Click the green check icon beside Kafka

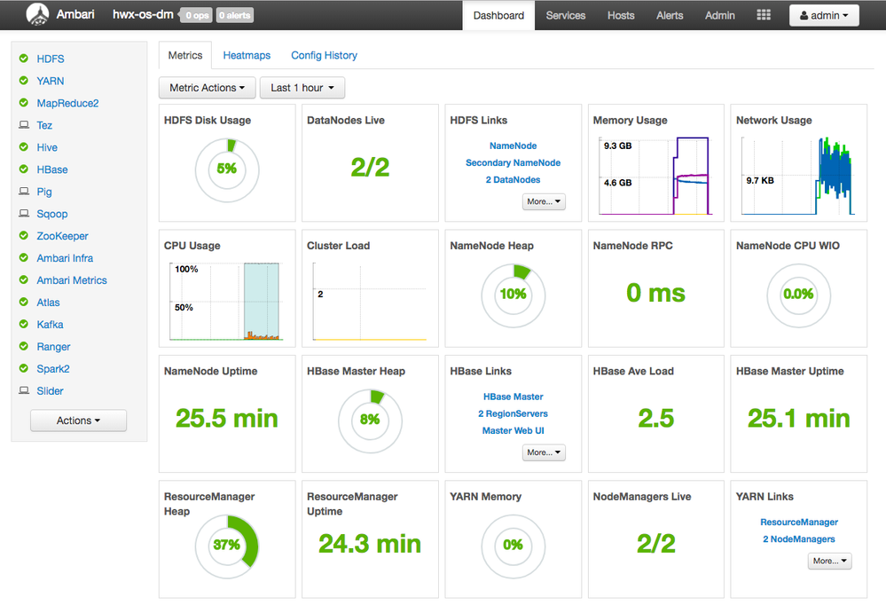[24, 325]
